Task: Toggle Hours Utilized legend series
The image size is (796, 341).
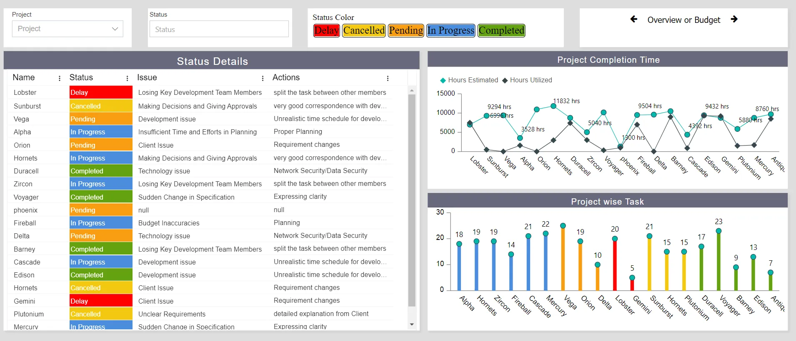Action: click(x=527, y=80)
